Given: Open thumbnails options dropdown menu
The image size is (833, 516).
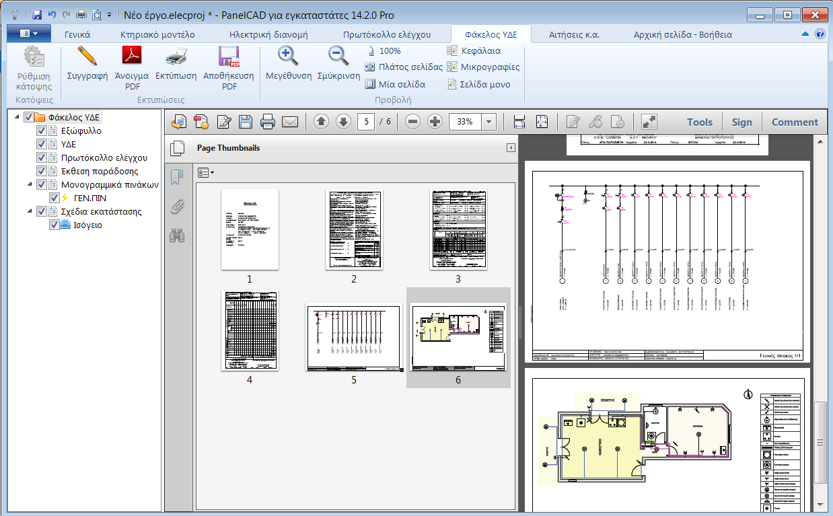Looking at the screenshot, I should pos(206,173).
